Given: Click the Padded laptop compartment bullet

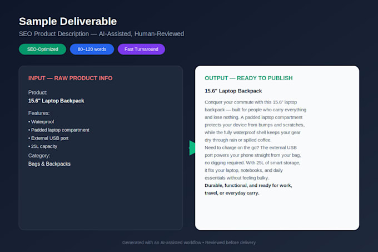Looking at the screenshot, I should [x=59, y=130].
